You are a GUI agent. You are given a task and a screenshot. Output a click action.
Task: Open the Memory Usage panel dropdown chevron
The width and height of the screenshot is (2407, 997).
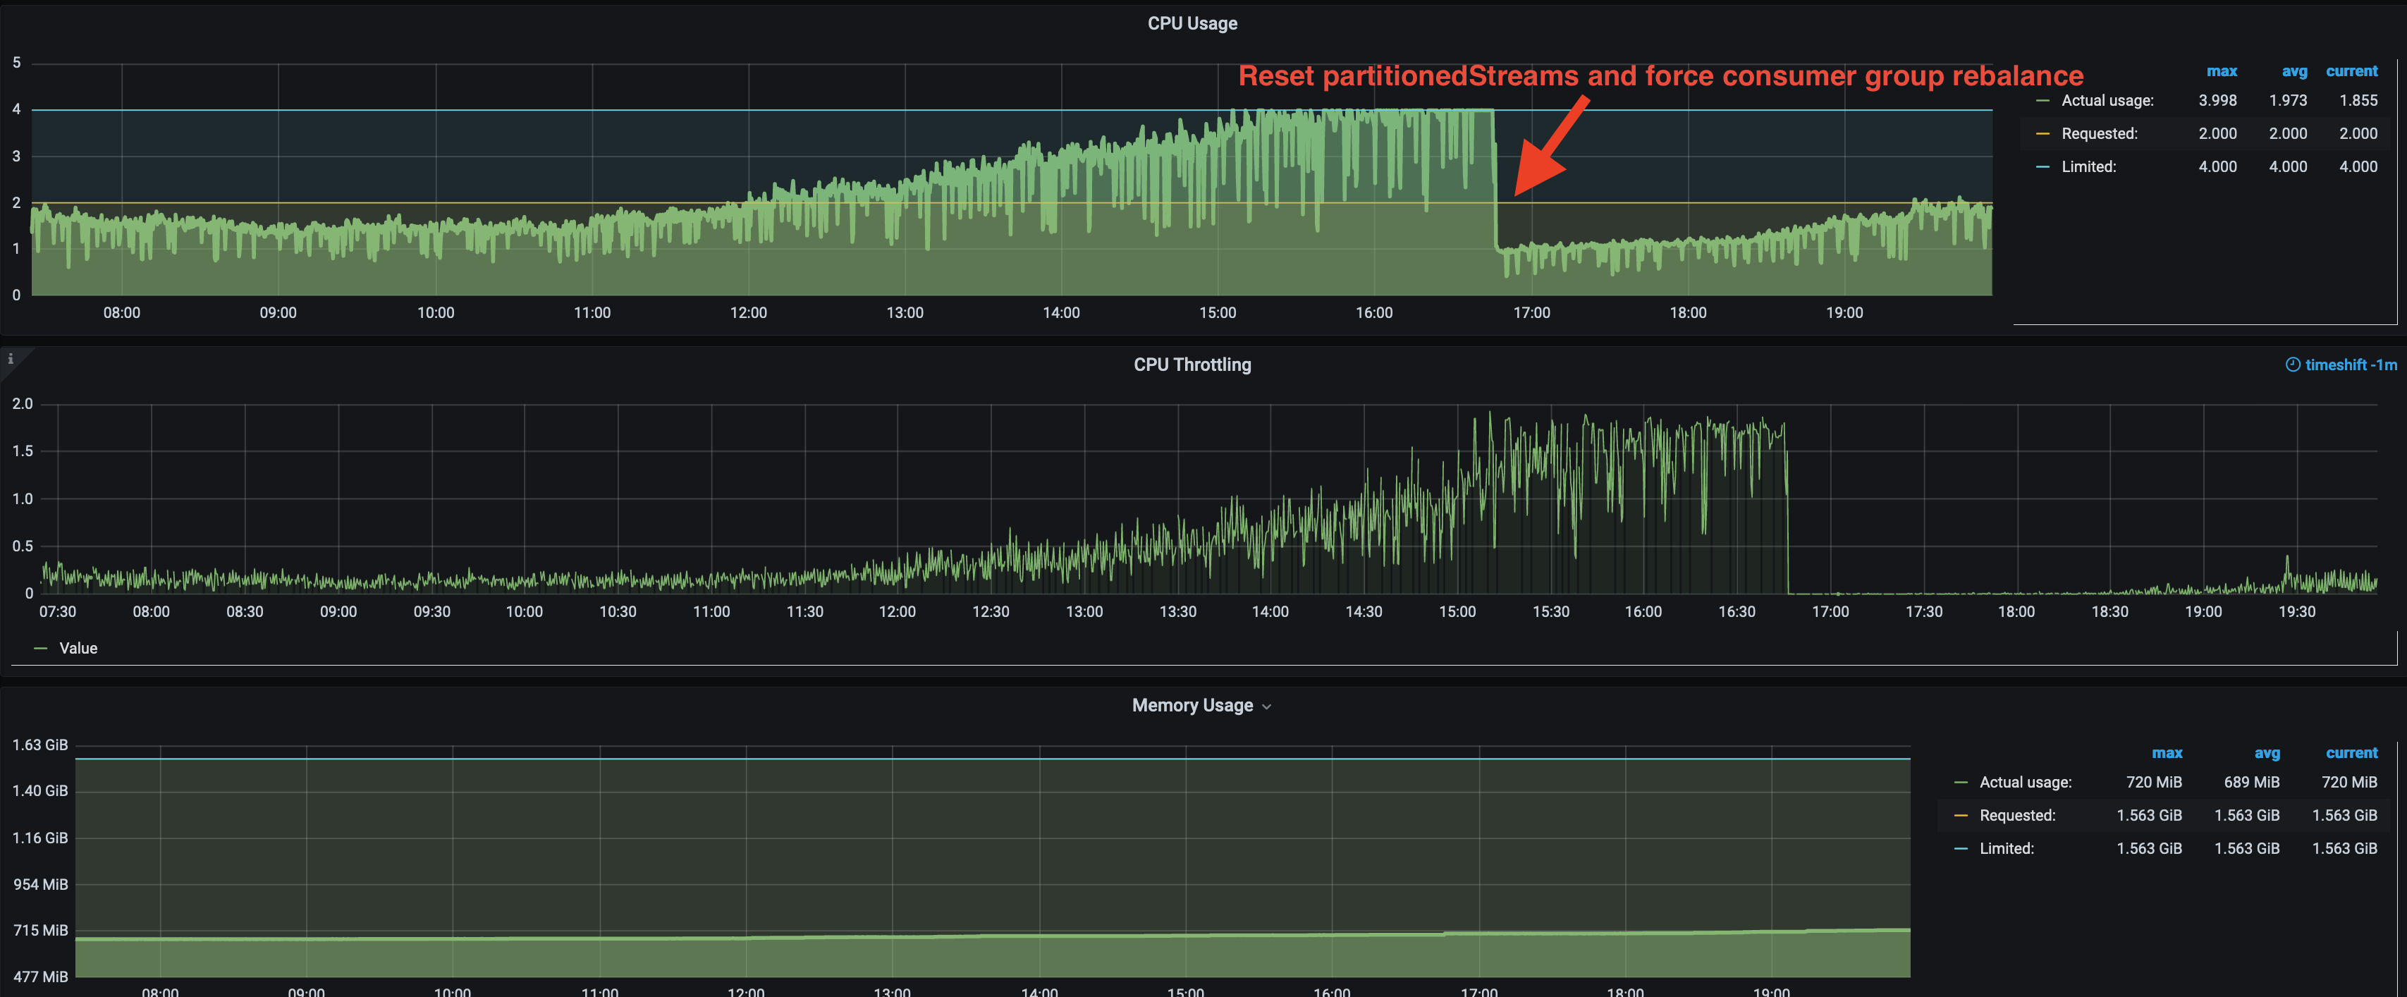tap(1267, 707)
